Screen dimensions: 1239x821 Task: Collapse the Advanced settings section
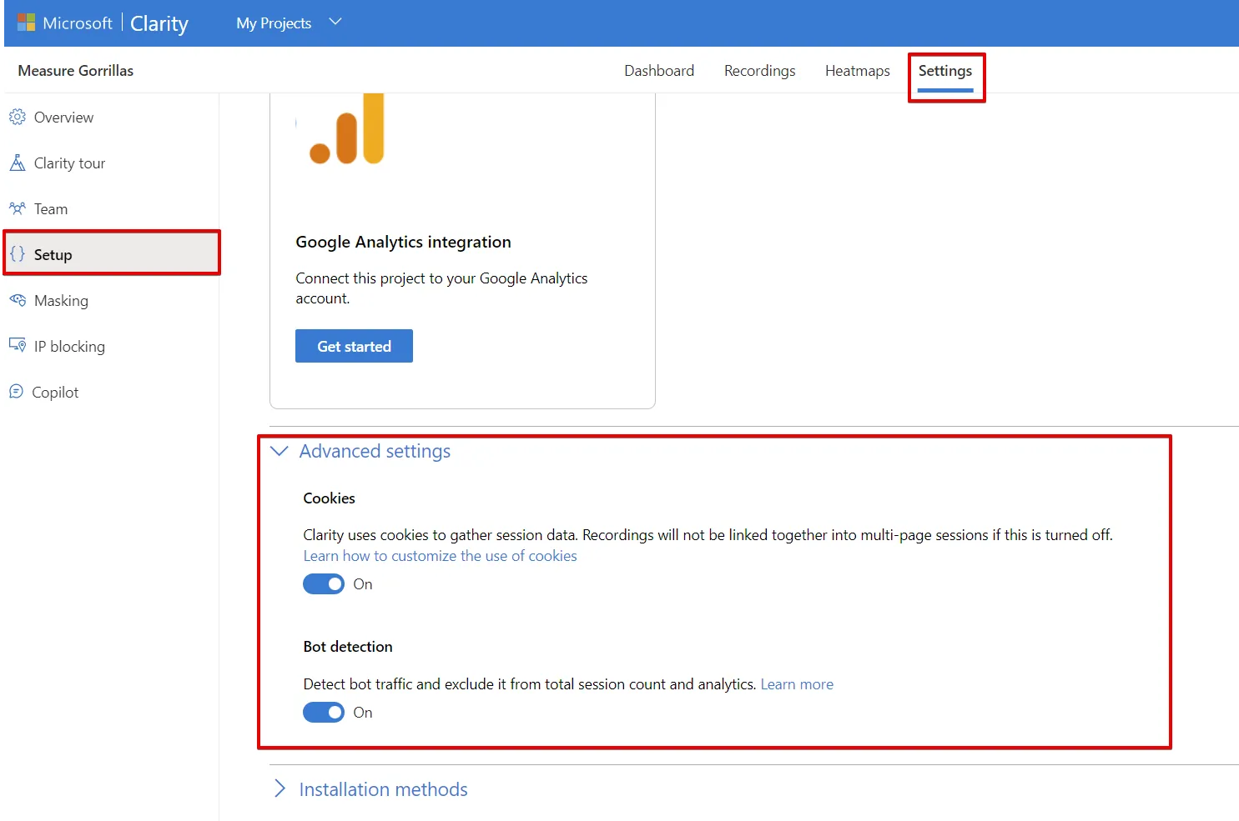click(360, 451)
